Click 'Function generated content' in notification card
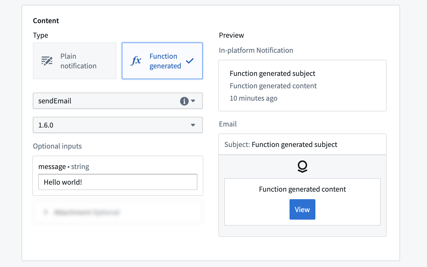The image size is (427, 267). point(273,86)
